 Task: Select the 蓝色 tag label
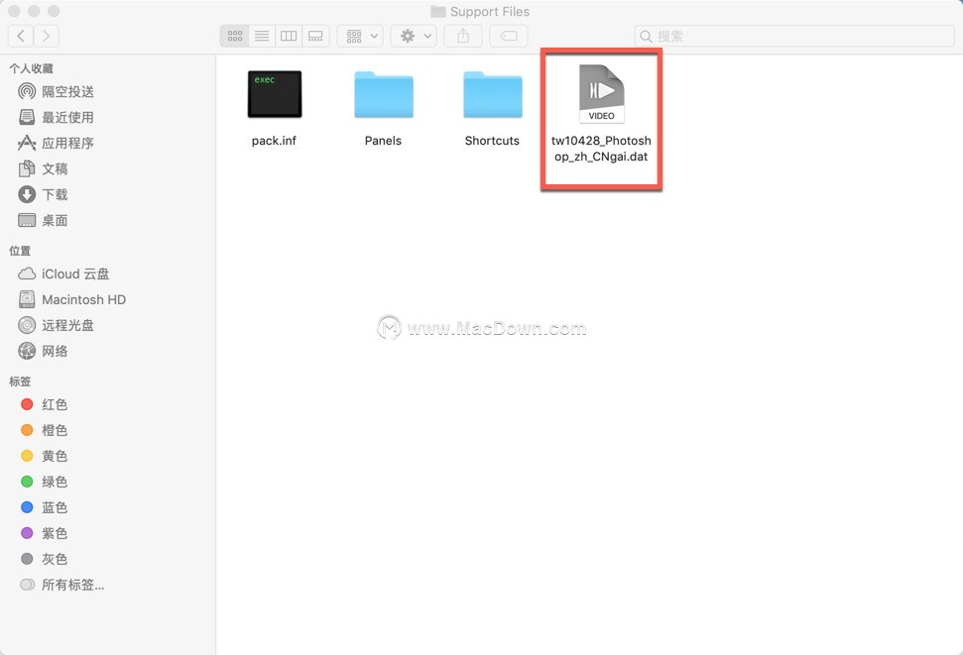55,507
